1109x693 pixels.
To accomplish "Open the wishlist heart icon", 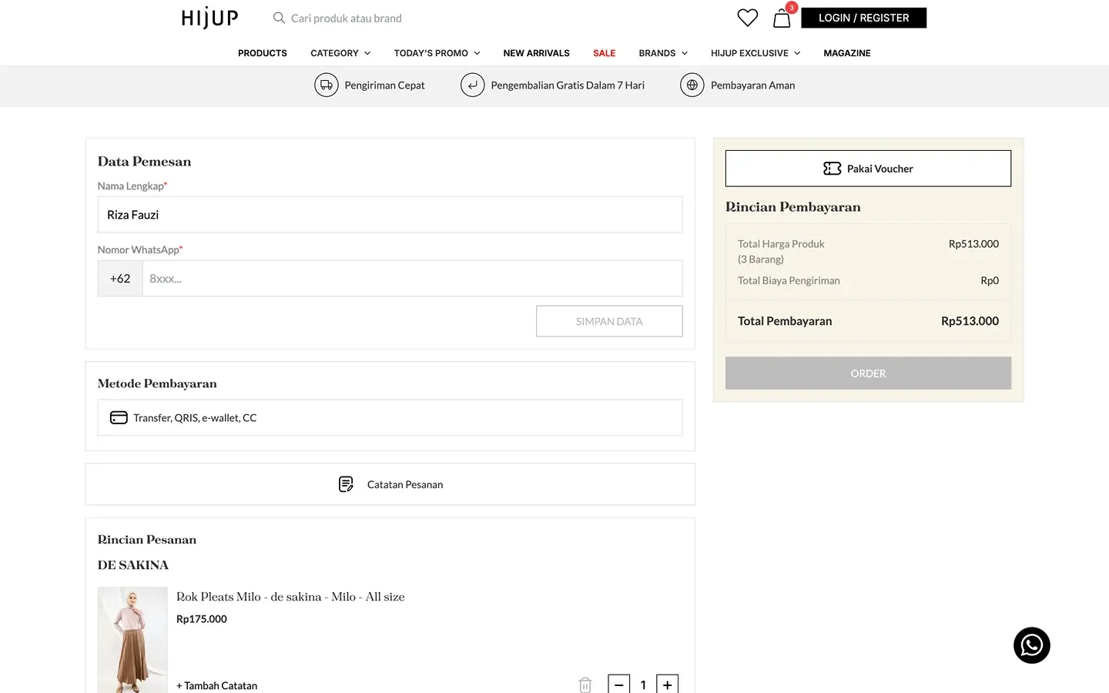I will (x=747, y=18).
